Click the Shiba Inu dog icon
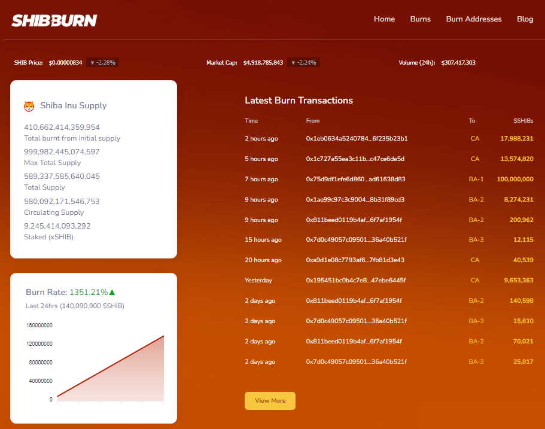 tap(29, 106)
